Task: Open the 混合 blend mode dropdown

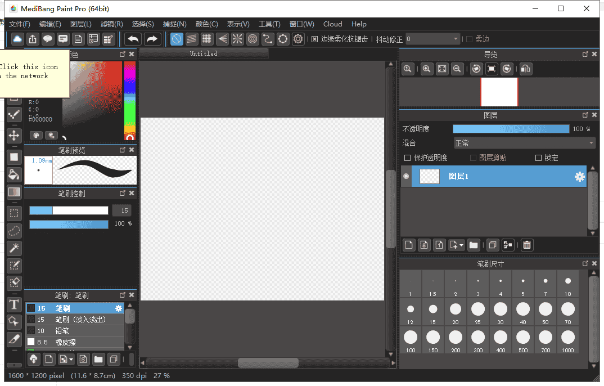Action: pyautogui.click(x=524, y=143)
